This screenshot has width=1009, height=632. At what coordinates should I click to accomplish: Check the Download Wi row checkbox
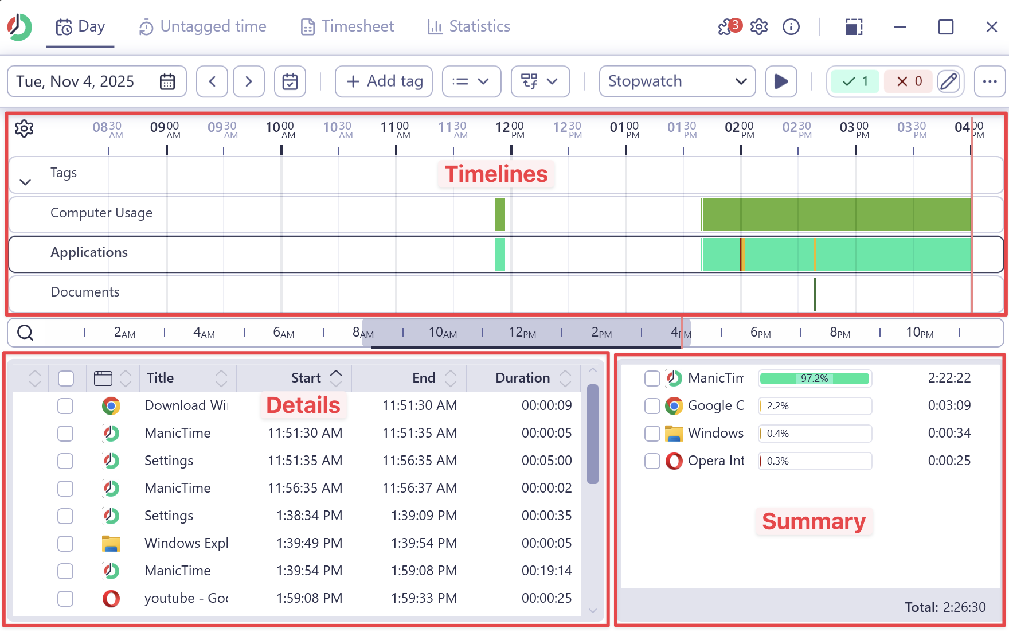point(65,406)
